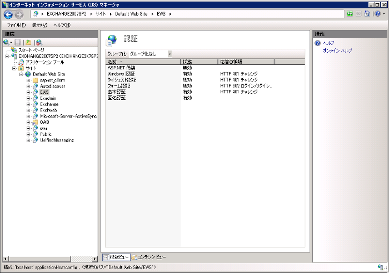Viewport: 389px width, 273px height.
Task: Click the tree scrollbar left arrow
Action: coord(6,259)
